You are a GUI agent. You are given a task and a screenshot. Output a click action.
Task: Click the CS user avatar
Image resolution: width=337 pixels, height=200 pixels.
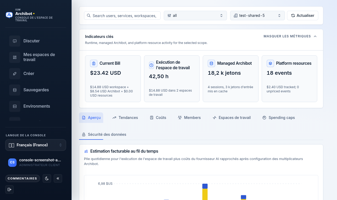(x=12, y=162)
